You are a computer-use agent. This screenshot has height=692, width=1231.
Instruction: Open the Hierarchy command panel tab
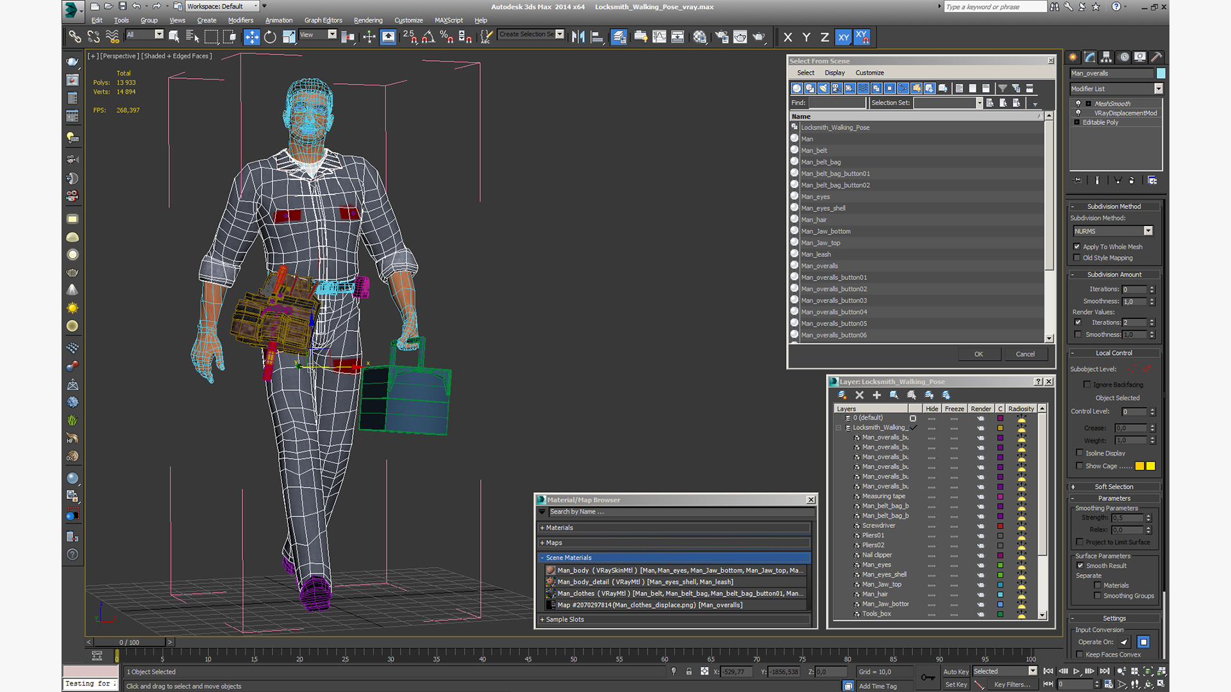(1106, 57)
